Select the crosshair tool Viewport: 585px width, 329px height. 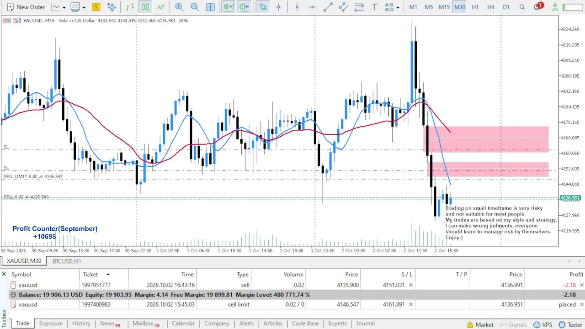[x=278, y=7]
